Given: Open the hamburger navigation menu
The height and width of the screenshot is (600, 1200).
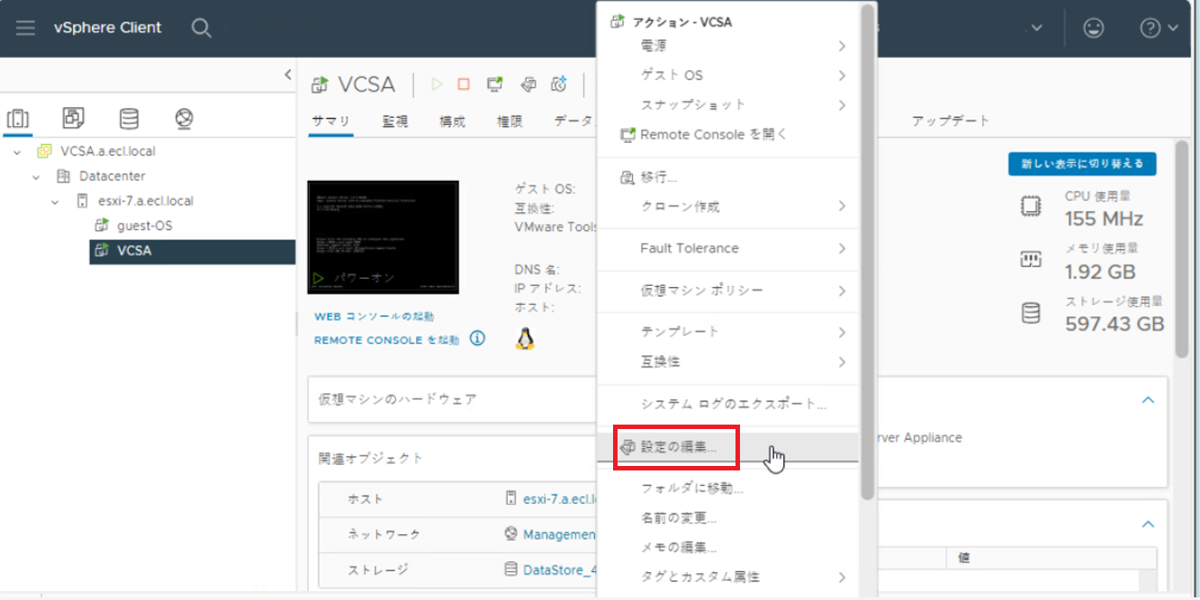Looking at the screenshot, I should point(25,28).
